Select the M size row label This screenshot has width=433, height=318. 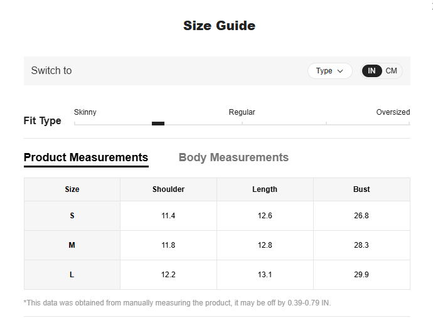click(72, 245)
